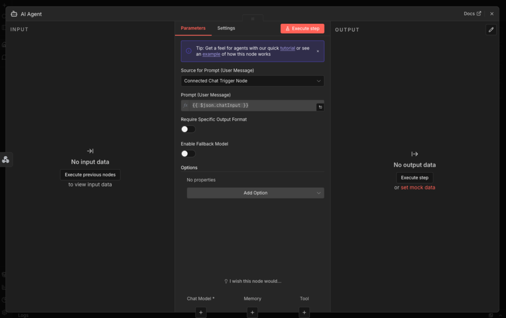
Task: Enable Require Specific Output Format toggle
Action: (188, 129)
